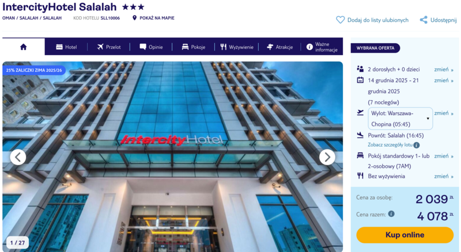Switch to the Przelot tab

tap(109, 47)
